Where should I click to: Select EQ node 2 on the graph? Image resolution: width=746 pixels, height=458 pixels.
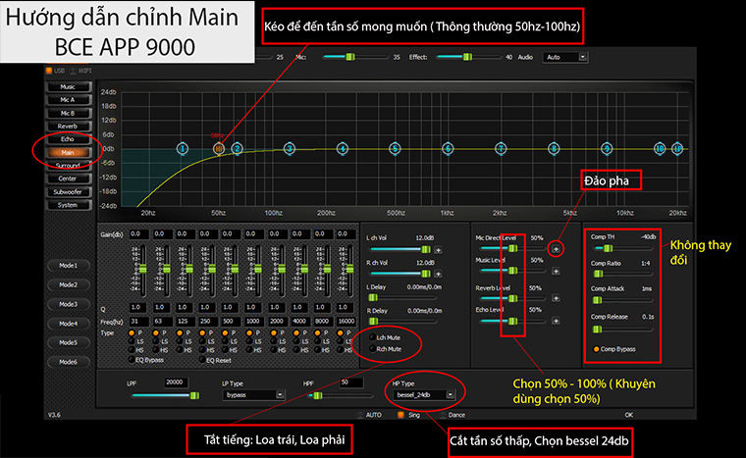tap(237, 149)
